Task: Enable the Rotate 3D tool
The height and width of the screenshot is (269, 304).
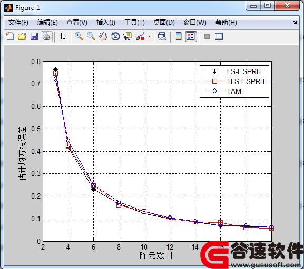Action: click(115, 36)
